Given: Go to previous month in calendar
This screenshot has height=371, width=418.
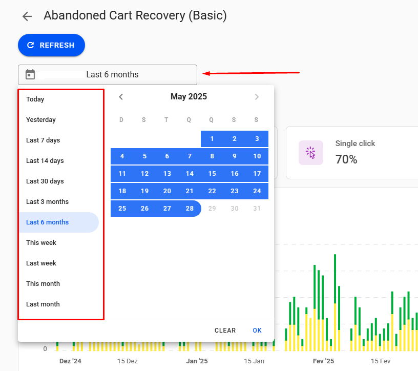Looking at the screenshot, I should pos(121,97).
